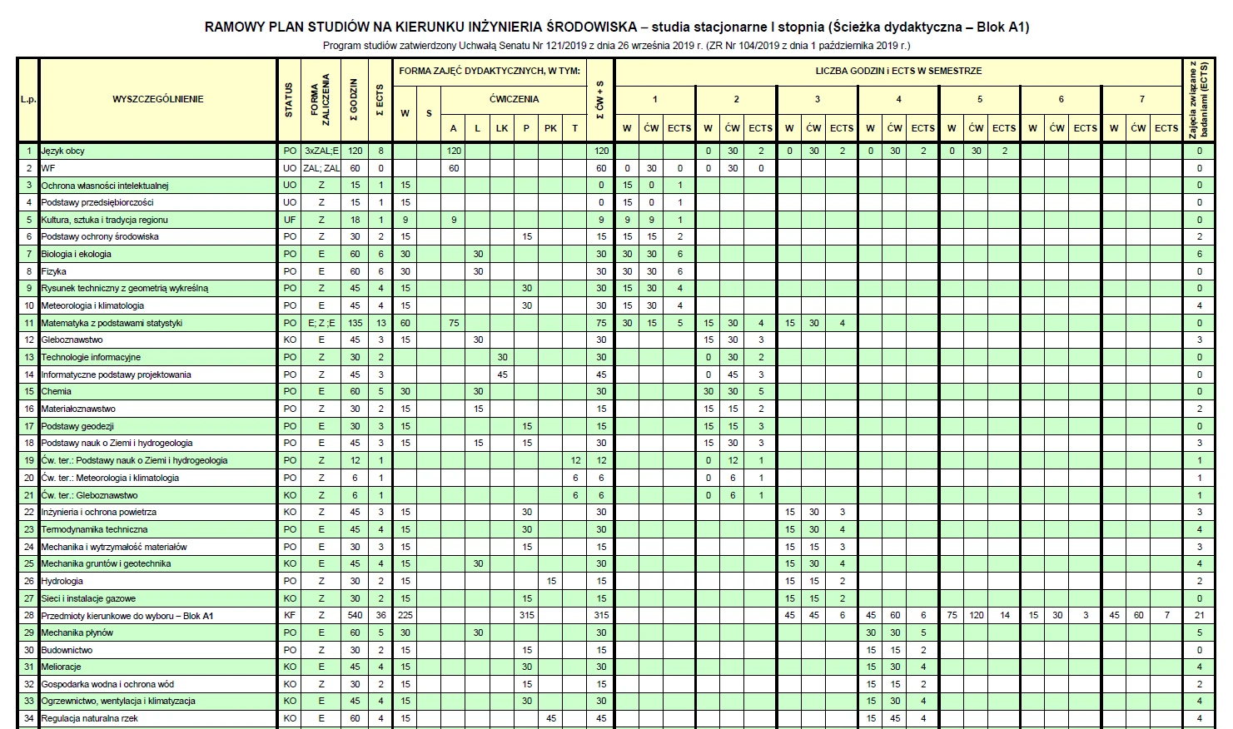Click the document title 'RAMOWY PLAN STUDIÓW NA KIERUNKU INŻYNIERIA ŚRODOWISKA'

(x=421, y=27)
